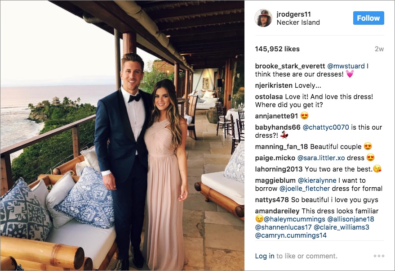This screenshot has height=271, width=395.
Task: View the 145,952 likes list
Action: tap(277, 49)
